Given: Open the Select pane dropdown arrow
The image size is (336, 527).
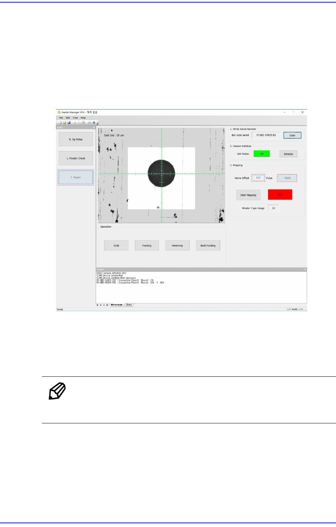Looking at the screenshot, I should [x=94, y=127].
